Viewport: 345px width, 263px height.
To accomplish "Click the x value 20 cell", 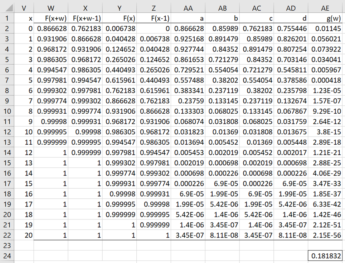I will pos(24,235).
